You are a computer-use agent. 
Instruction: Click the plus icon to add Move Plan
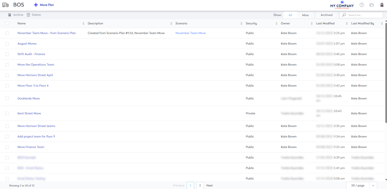coord(36,5)
